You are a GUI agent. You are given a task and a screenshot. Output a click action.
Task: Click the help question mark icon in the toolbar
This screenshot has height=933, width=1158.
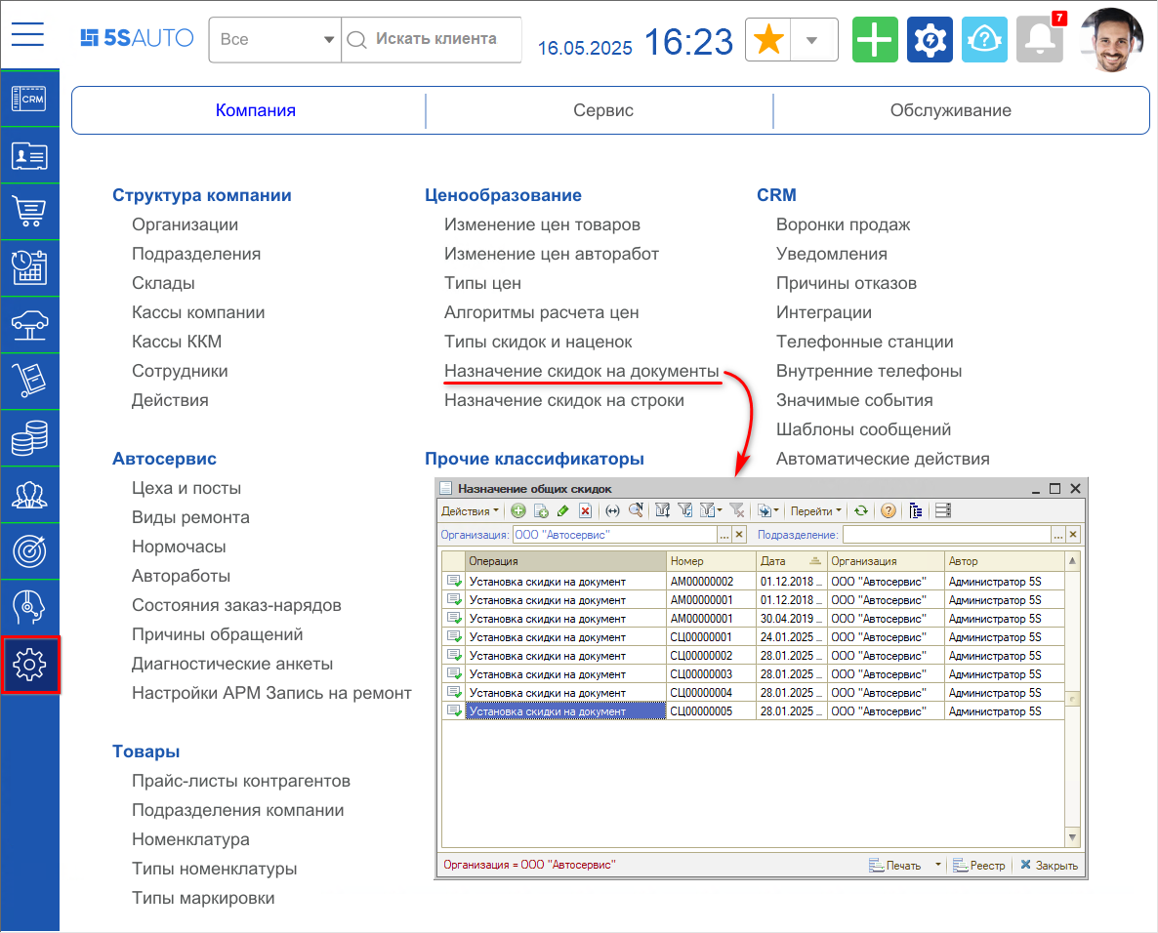tap(888, 510)
